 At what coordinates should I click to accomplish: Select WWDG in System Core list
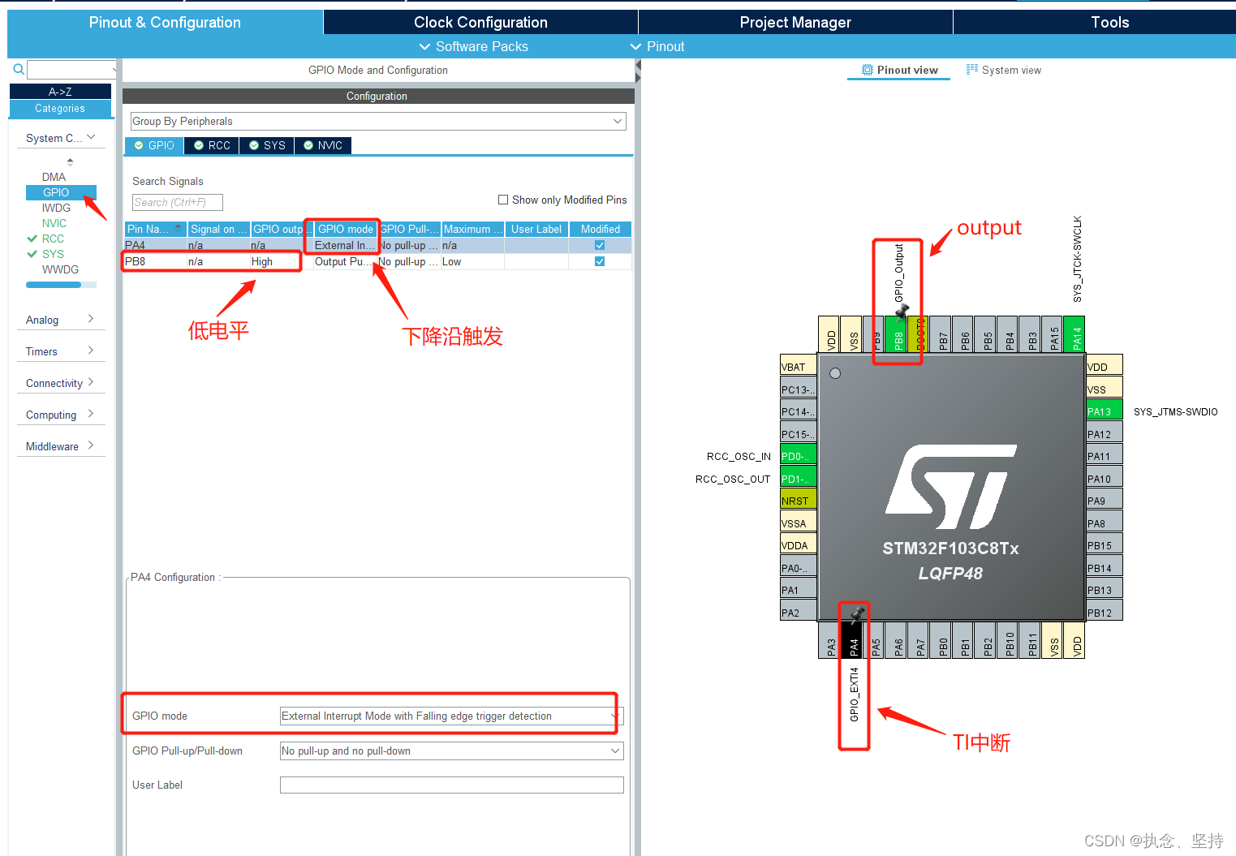pyautogui.click(x=61, y=269)
